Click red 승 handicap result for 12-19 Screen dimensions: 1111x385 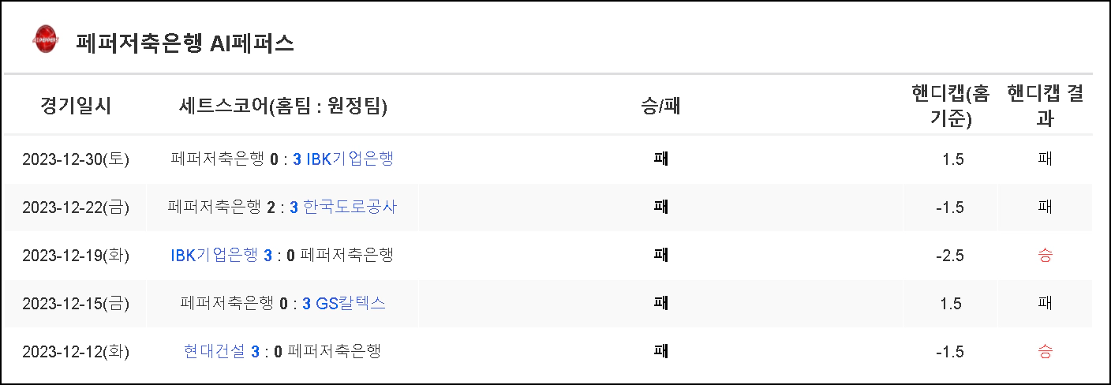click(x=1046, y=256)
